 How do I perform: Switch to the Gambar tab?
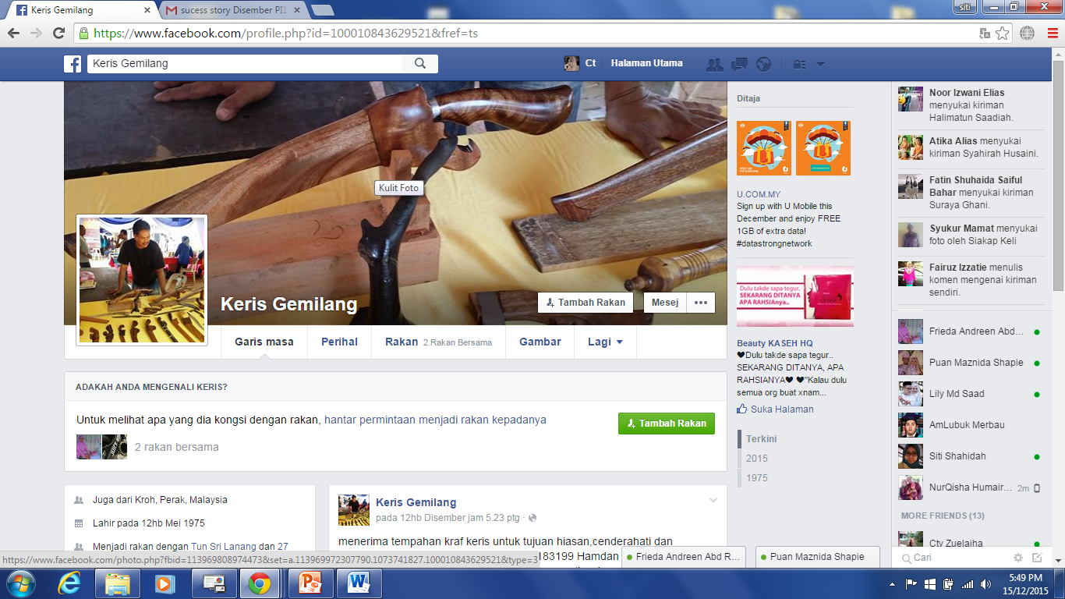(x=540, y=342)
